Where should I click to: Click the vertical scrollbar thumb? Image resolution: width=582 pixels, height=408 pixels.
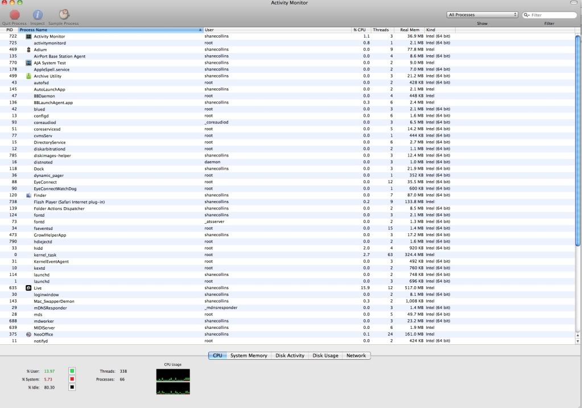(x=577, y=141)
